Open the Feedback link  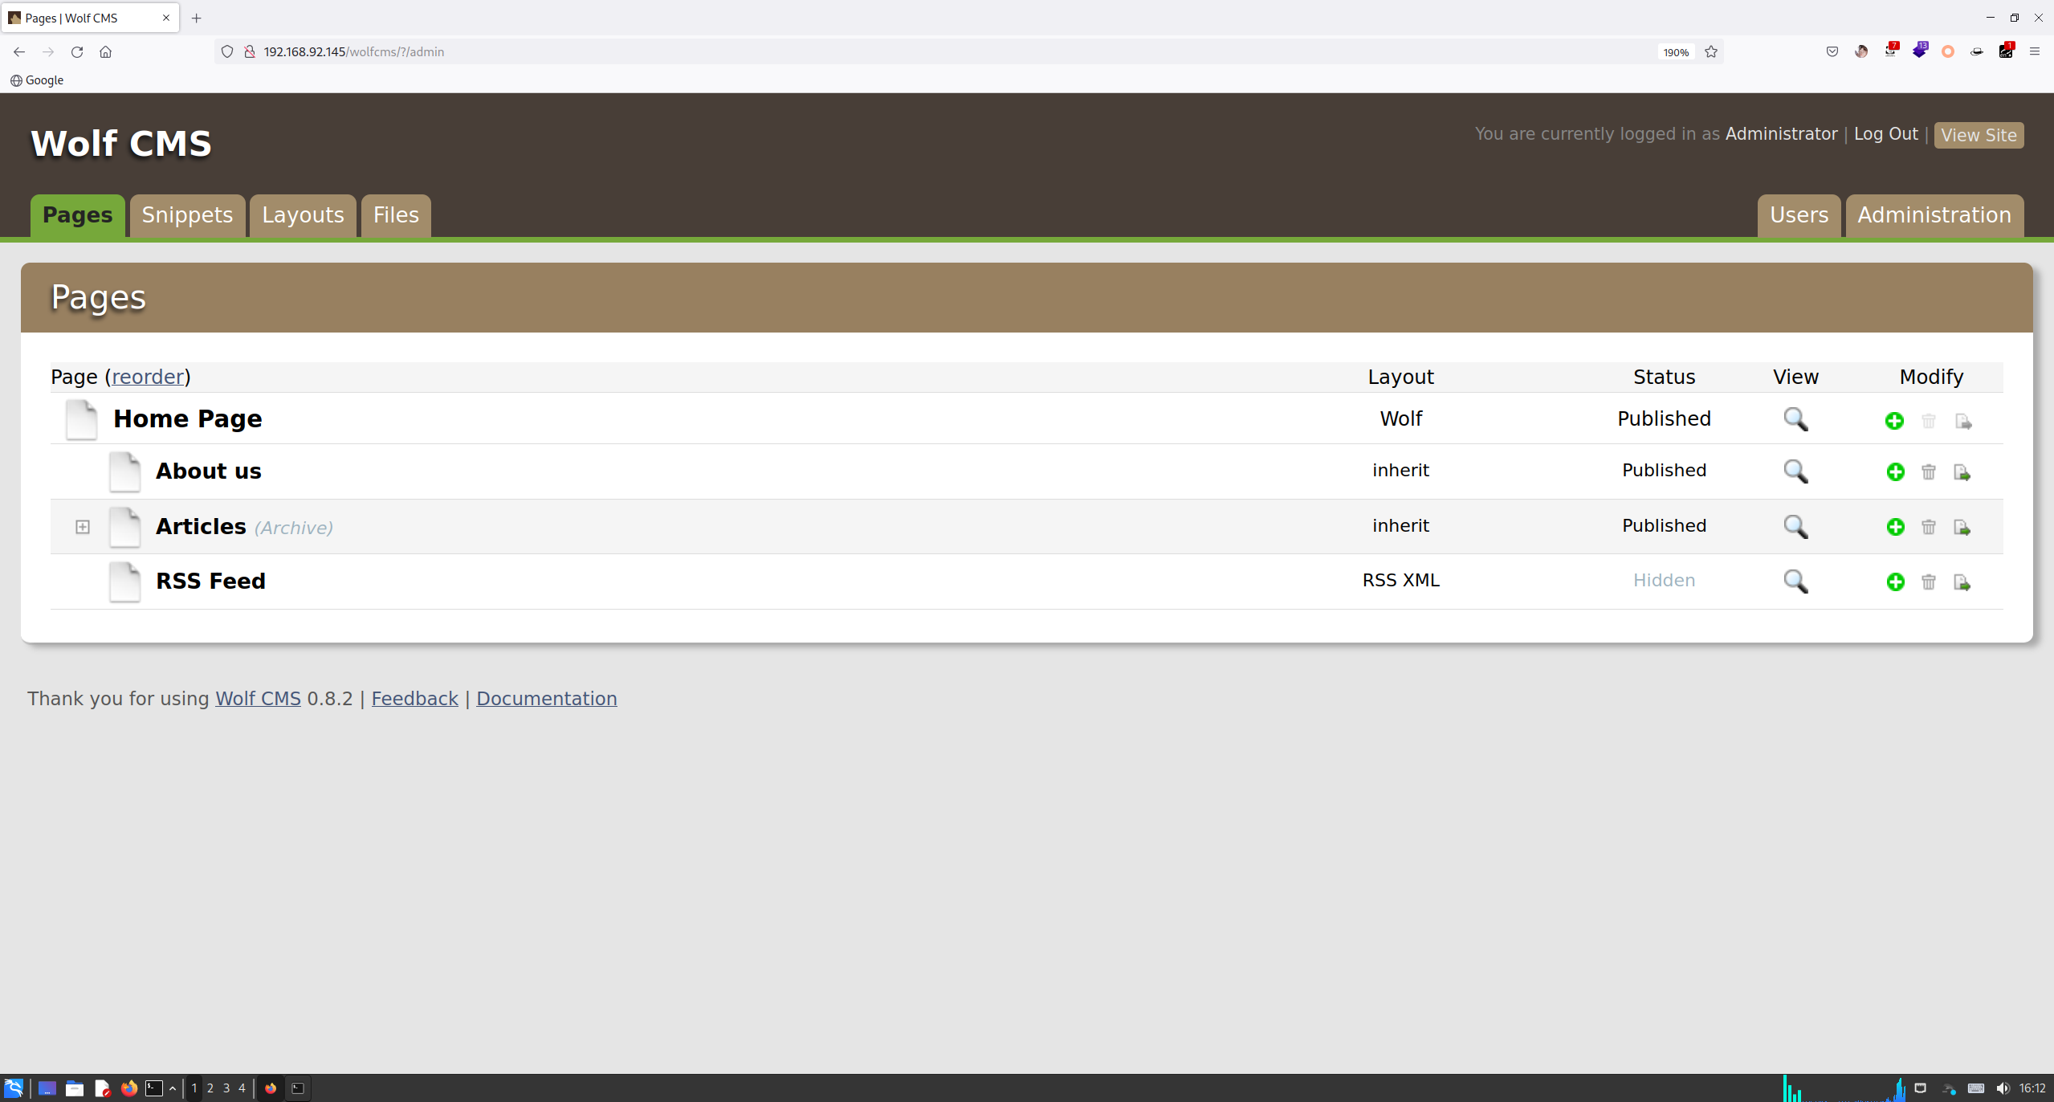click(414, 699)
